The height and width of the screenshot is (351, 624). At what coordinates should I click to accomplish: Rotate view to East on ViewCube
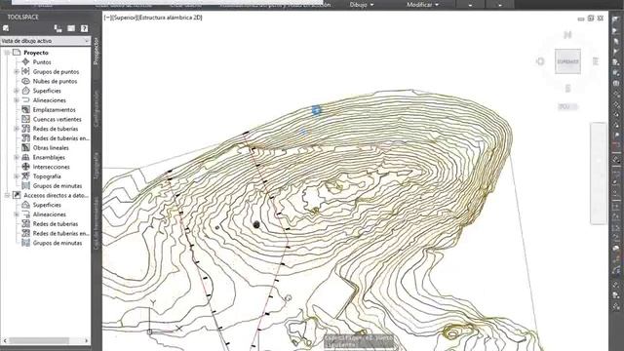coord(596,61)
